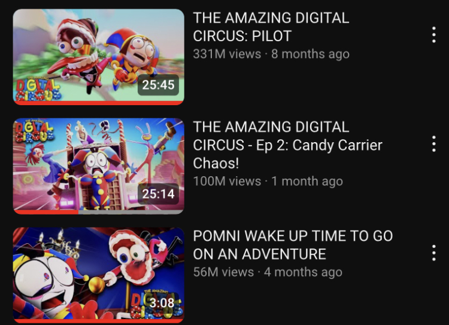Click the partial progress bar under Ep 2

tap(99, 212)
